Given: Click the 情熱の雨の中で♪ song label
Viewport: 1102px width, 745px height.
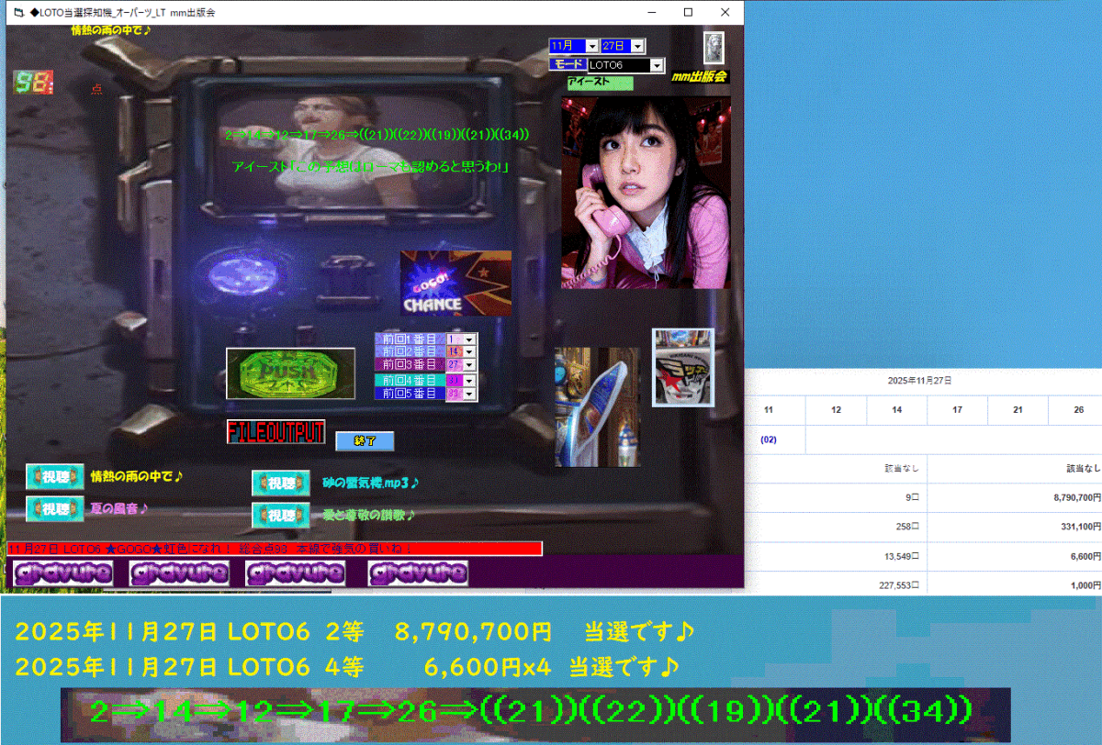Looking at the screenshot, I should 138,476.
